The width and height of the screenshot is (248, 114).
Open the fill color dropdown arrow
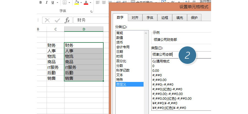(x=81, y=2)
